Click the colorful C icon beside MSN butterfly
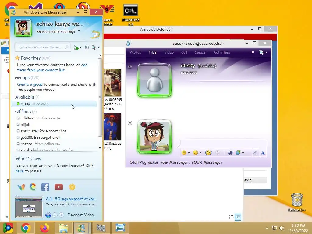312x234 pixels. tap(33, 187)
